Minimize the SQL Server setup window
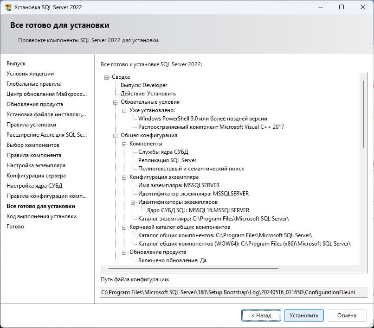374x328 pixels. point(321,7)
